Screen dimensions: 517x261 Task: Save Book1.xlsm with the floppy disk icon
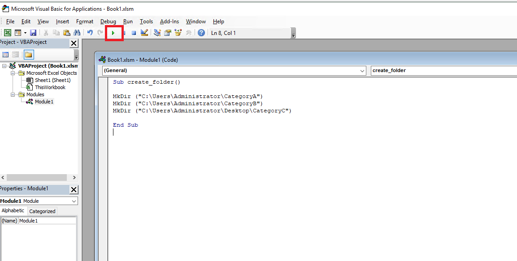coord(33,33)
